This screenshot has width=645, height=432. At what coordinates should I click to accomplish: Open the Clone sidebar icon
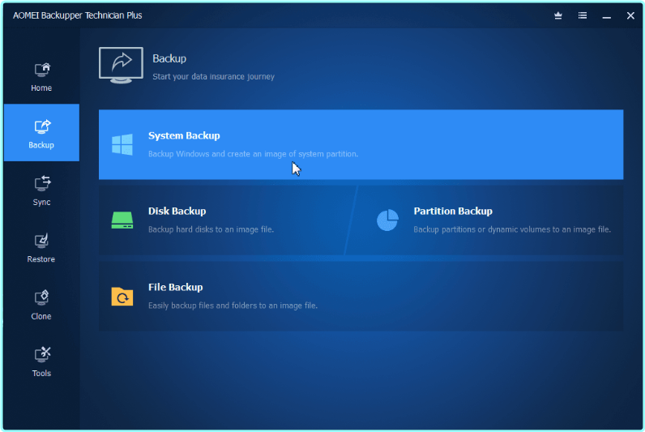click(x=42, y=298)
